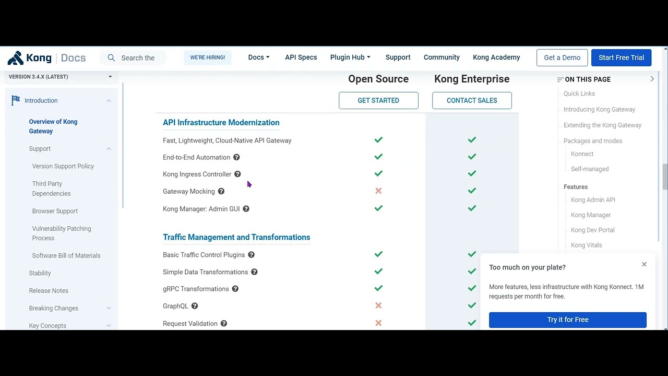Click Contact Sales under Kong Enterprise
Viewport: 668px width, 376px height.
[472, 100]
